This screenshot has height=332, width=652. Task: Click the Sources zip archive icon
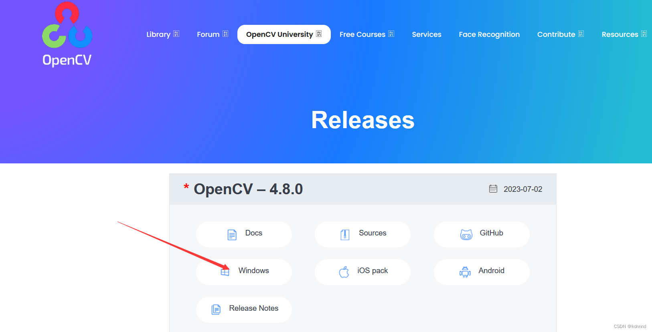345,235
